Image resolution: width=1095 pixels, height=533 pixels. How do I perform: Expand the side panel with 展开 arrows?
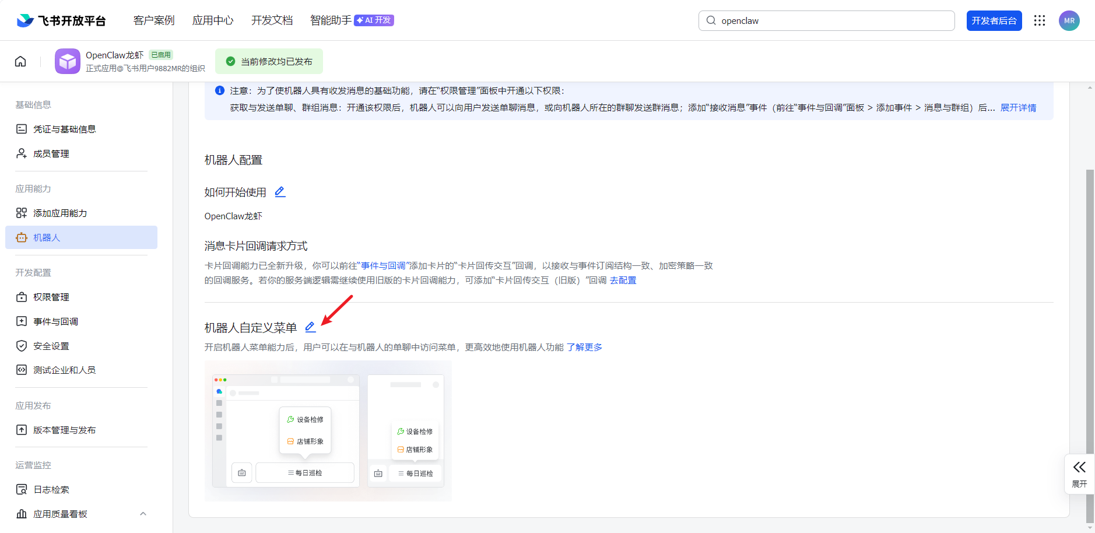click(1079, 474)
